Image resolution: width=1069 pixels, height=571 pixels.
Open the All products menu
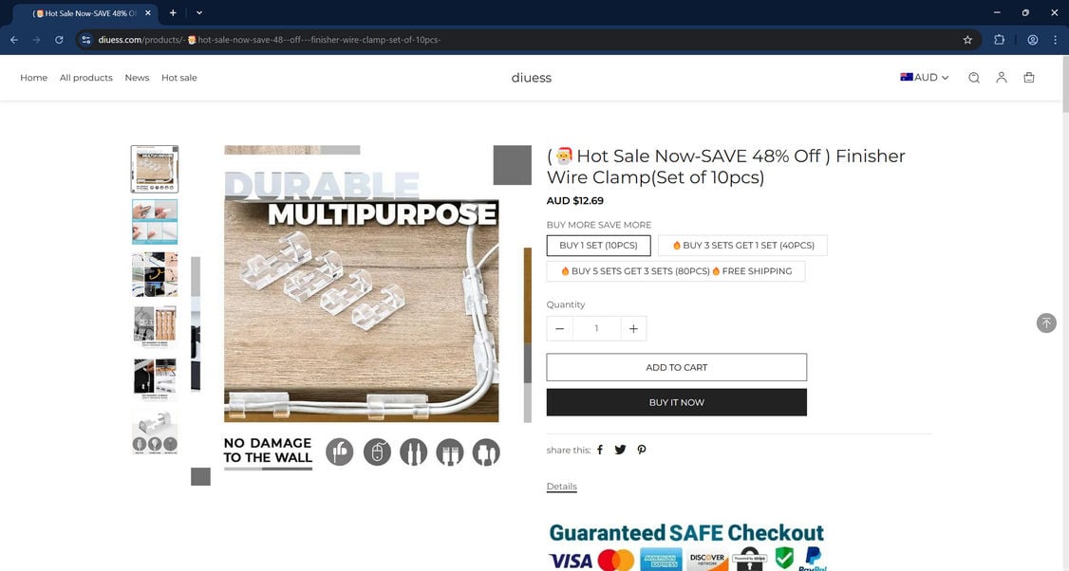pos(85,78)
